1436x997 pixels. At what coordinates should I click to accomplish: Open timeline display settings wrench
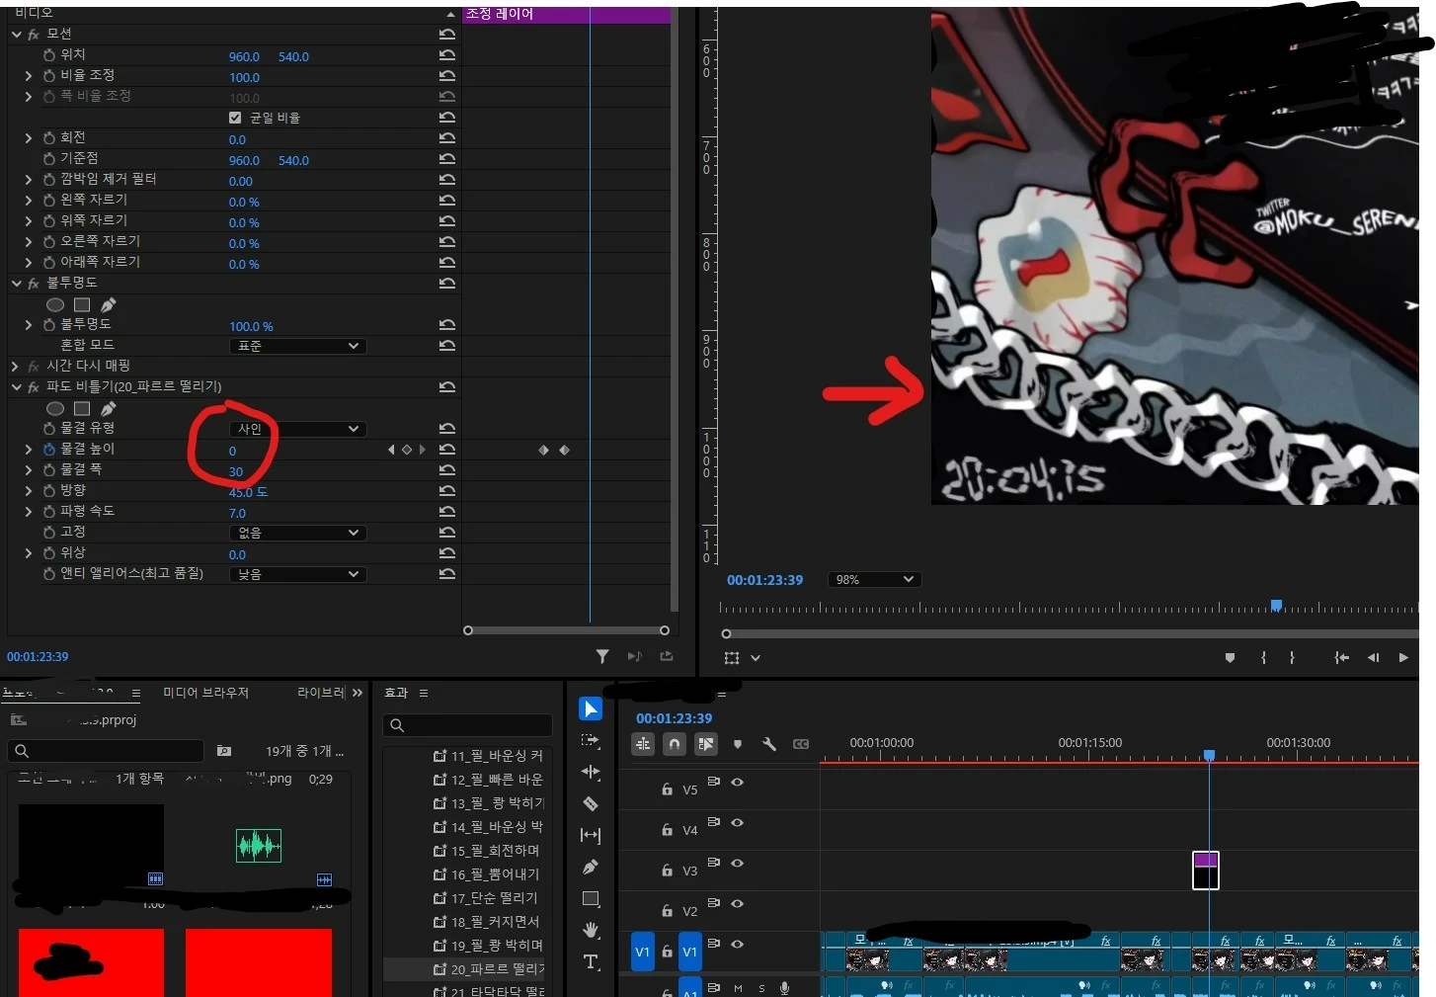pyautogui.click(x=769, y=744)
